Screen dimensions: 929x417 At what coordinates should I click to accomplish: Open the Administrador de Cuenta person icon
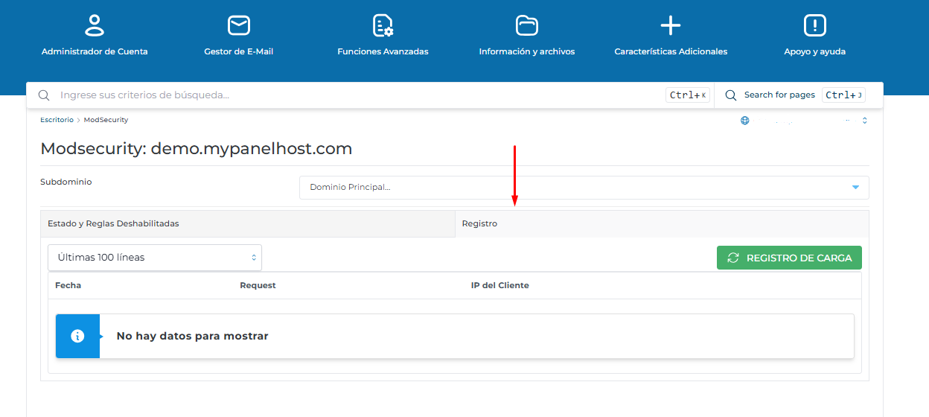tap(95, 25)
